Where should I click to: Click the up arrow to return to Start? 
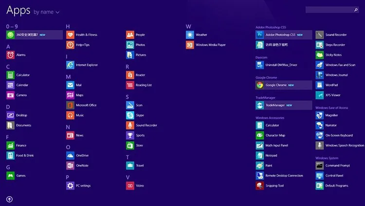click(x=9, y=199)
